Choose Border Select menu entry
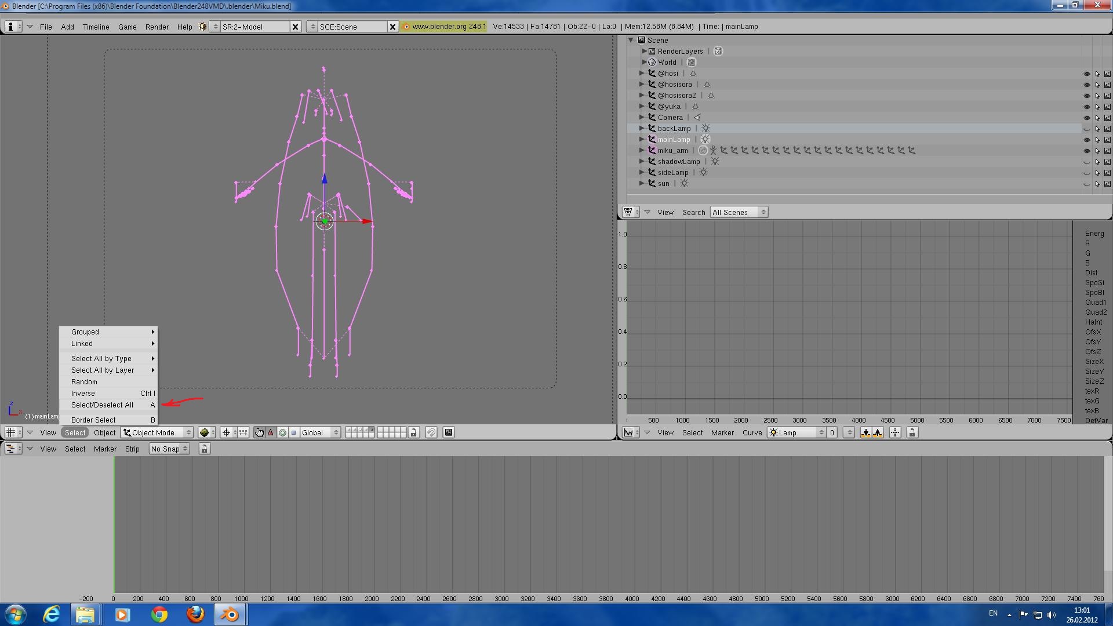 pos(109,420)
